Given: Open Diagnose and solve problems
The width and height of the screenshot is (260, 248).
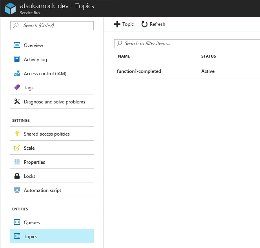Looking at the screenshot, I should pos(52,101).
